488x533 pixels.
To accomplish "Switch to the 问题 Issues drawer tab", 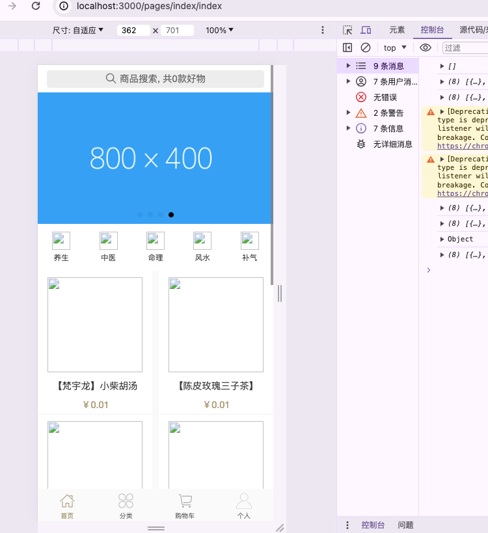I will pyautogui.click(x=405, y=525).
